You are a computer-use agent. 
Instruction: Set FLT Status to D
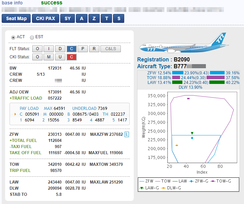[x=60, y=49]
